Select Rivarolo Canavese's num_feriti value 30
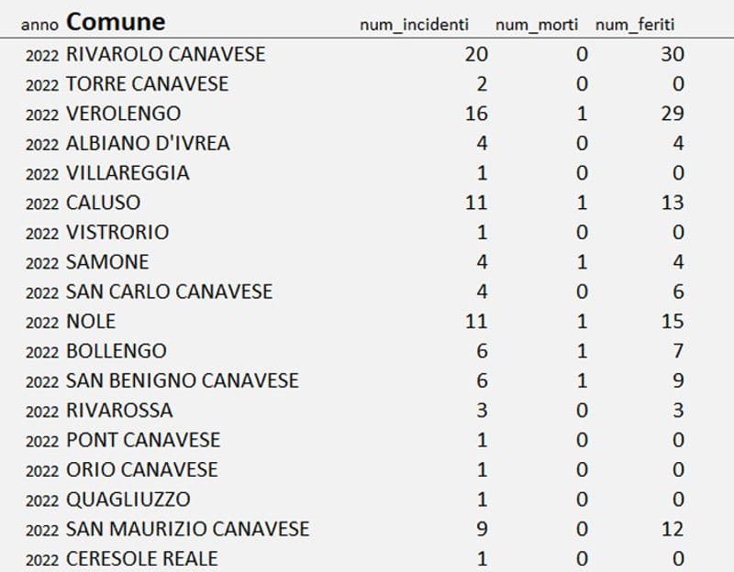This screenshot has width=734, height=572. click(x=672, y=54)
